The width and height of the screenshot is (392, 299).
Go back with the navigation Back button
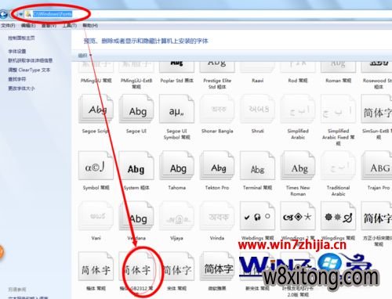3,14
